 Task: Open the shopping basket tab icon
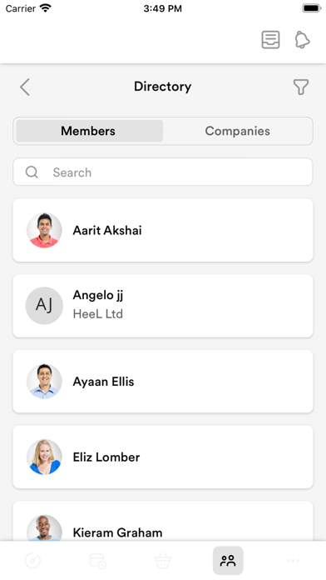(x=163, y=561)
